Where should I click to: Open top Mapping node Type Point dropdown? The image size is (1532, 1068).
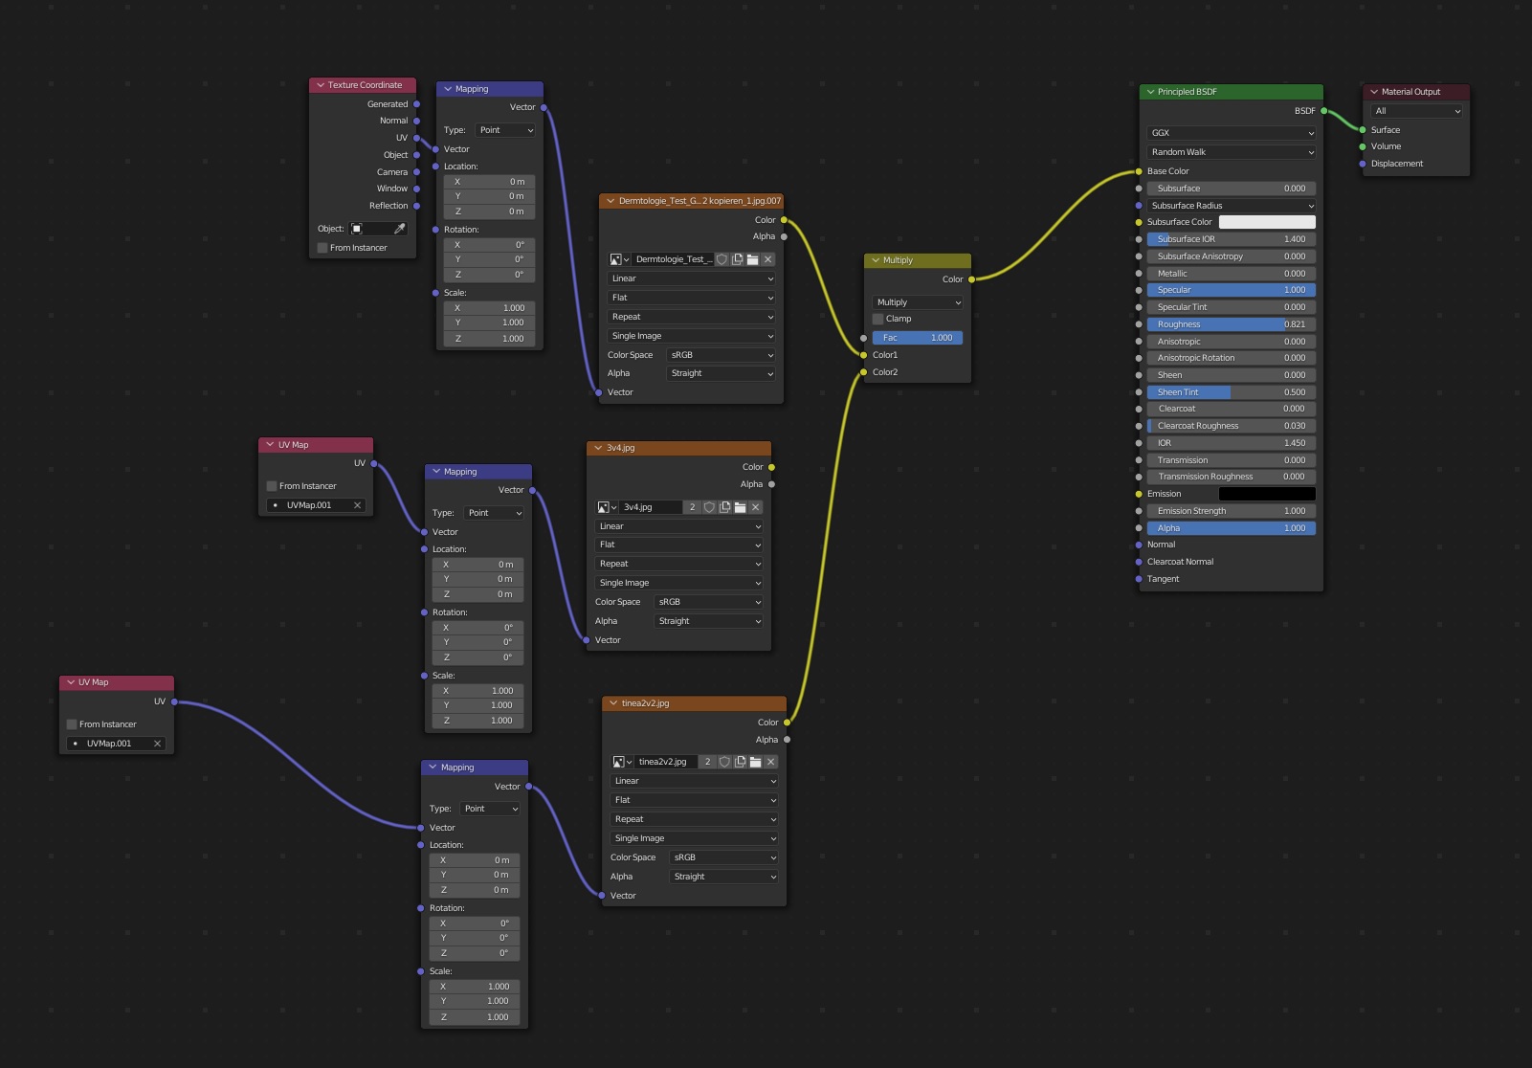[x=505, y=130]
